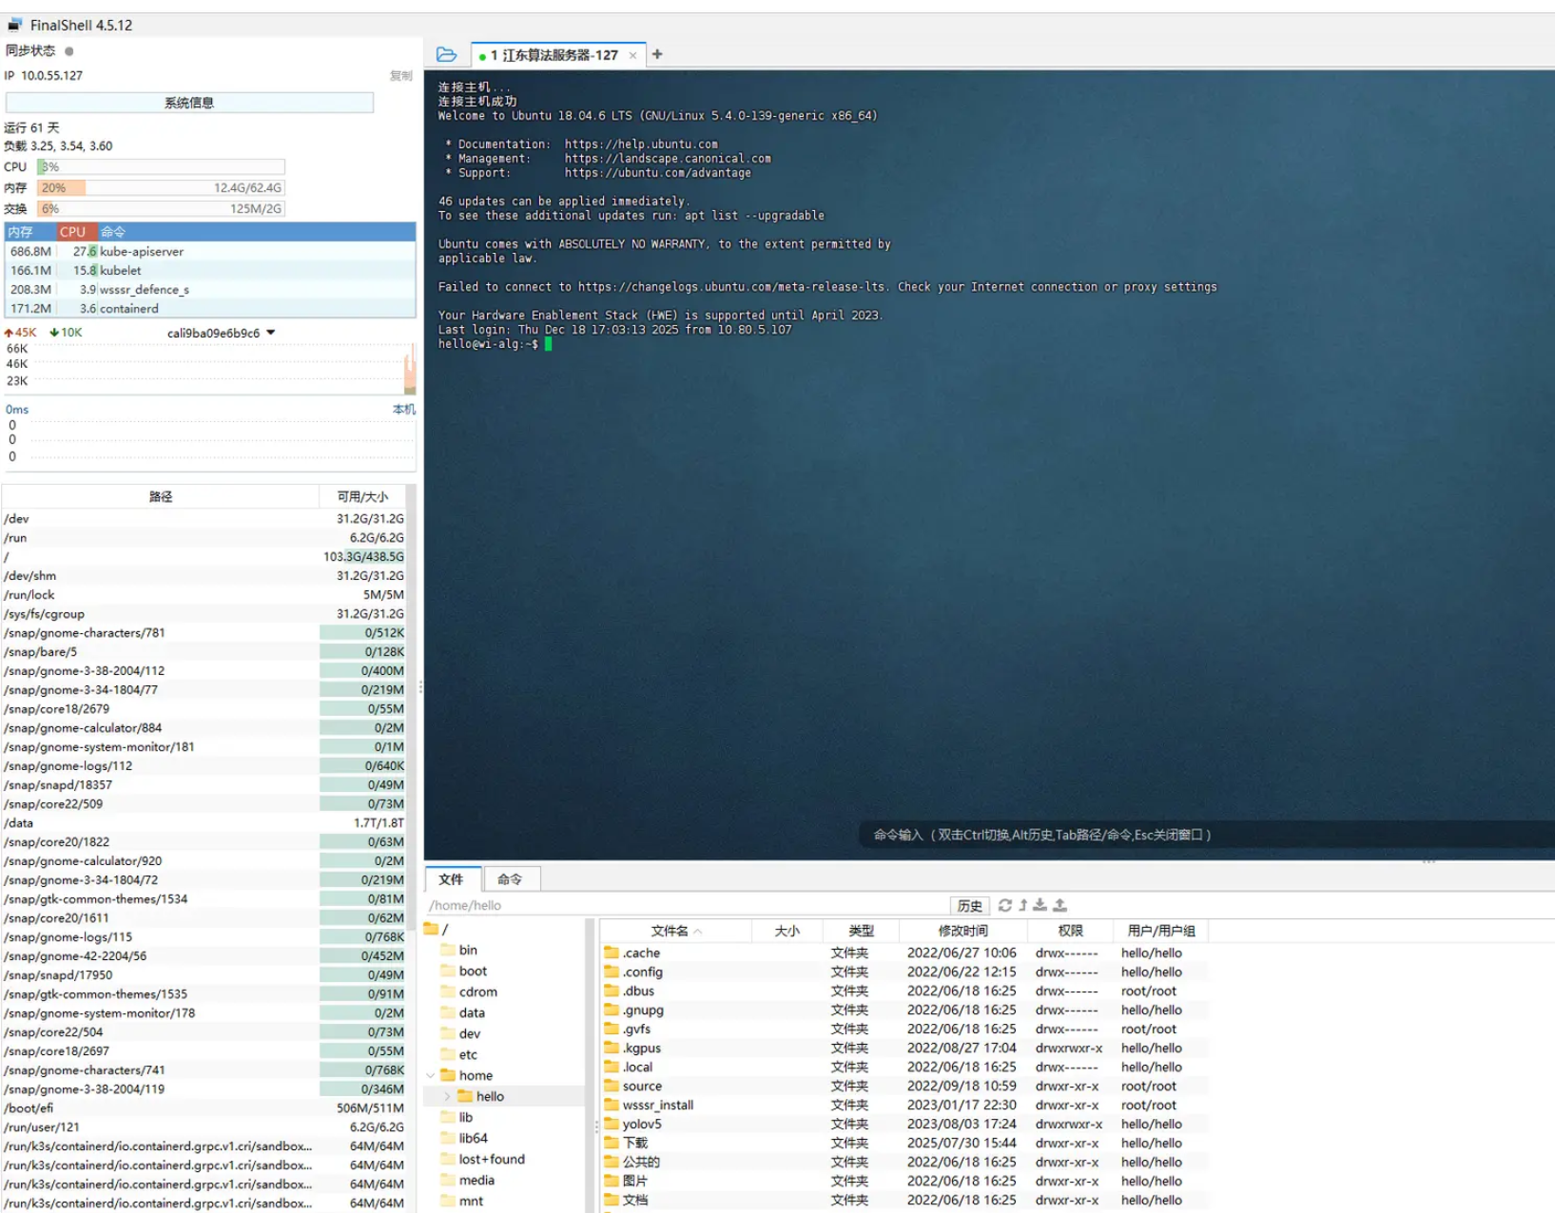Click the sync status indicator dot

point(69,51)
